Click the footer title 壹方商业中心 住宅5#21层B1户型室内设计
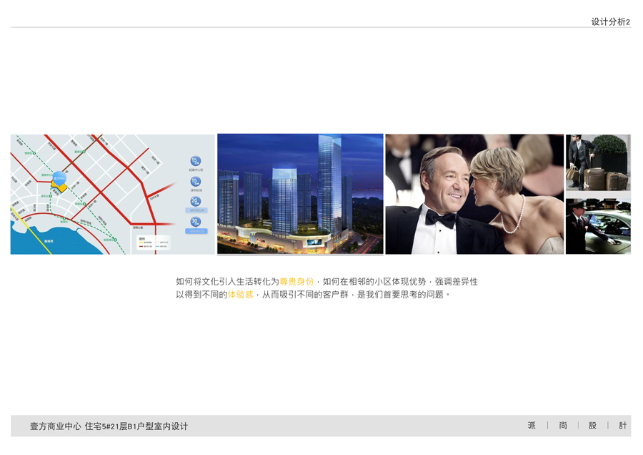 tap(109, 426)
